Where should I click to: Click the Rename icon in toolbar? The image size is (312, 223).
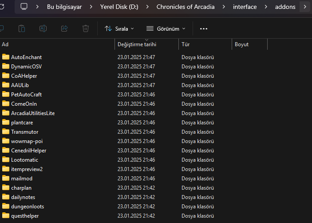click(x=43, y=28)
